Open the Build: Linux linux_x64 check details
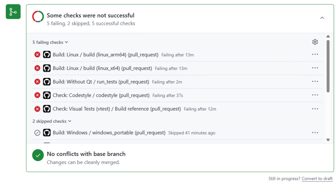Viewport: 335px width, 183px height. [x=102, y=68]
